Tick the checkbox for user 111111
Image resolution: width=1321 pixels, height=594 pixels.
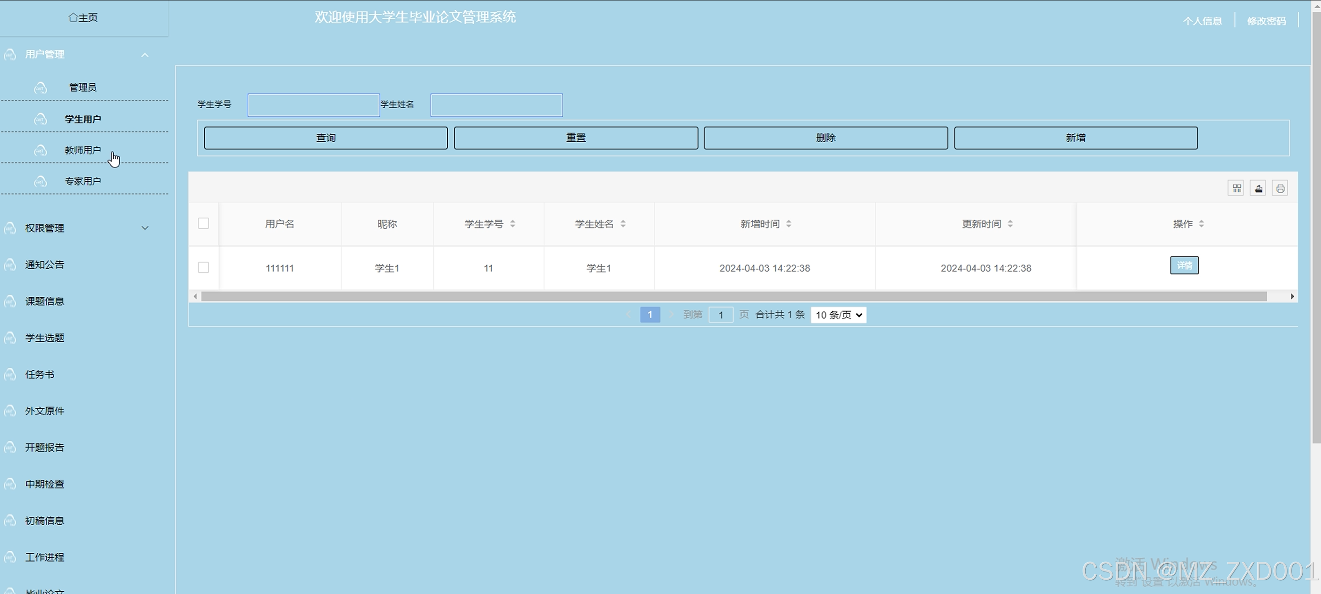(x=204, y=267)
